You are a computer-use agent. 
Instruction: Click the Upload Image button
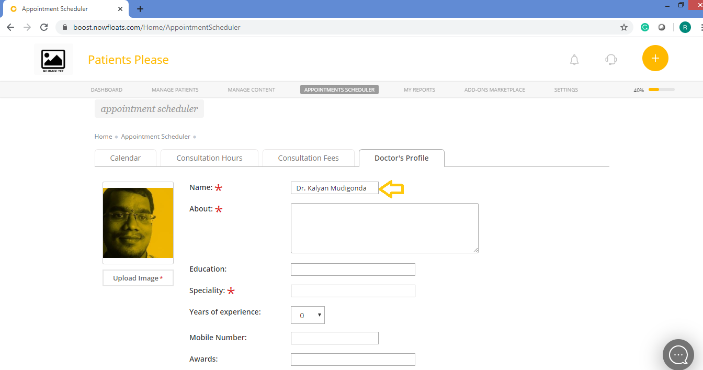click(138, 278)
